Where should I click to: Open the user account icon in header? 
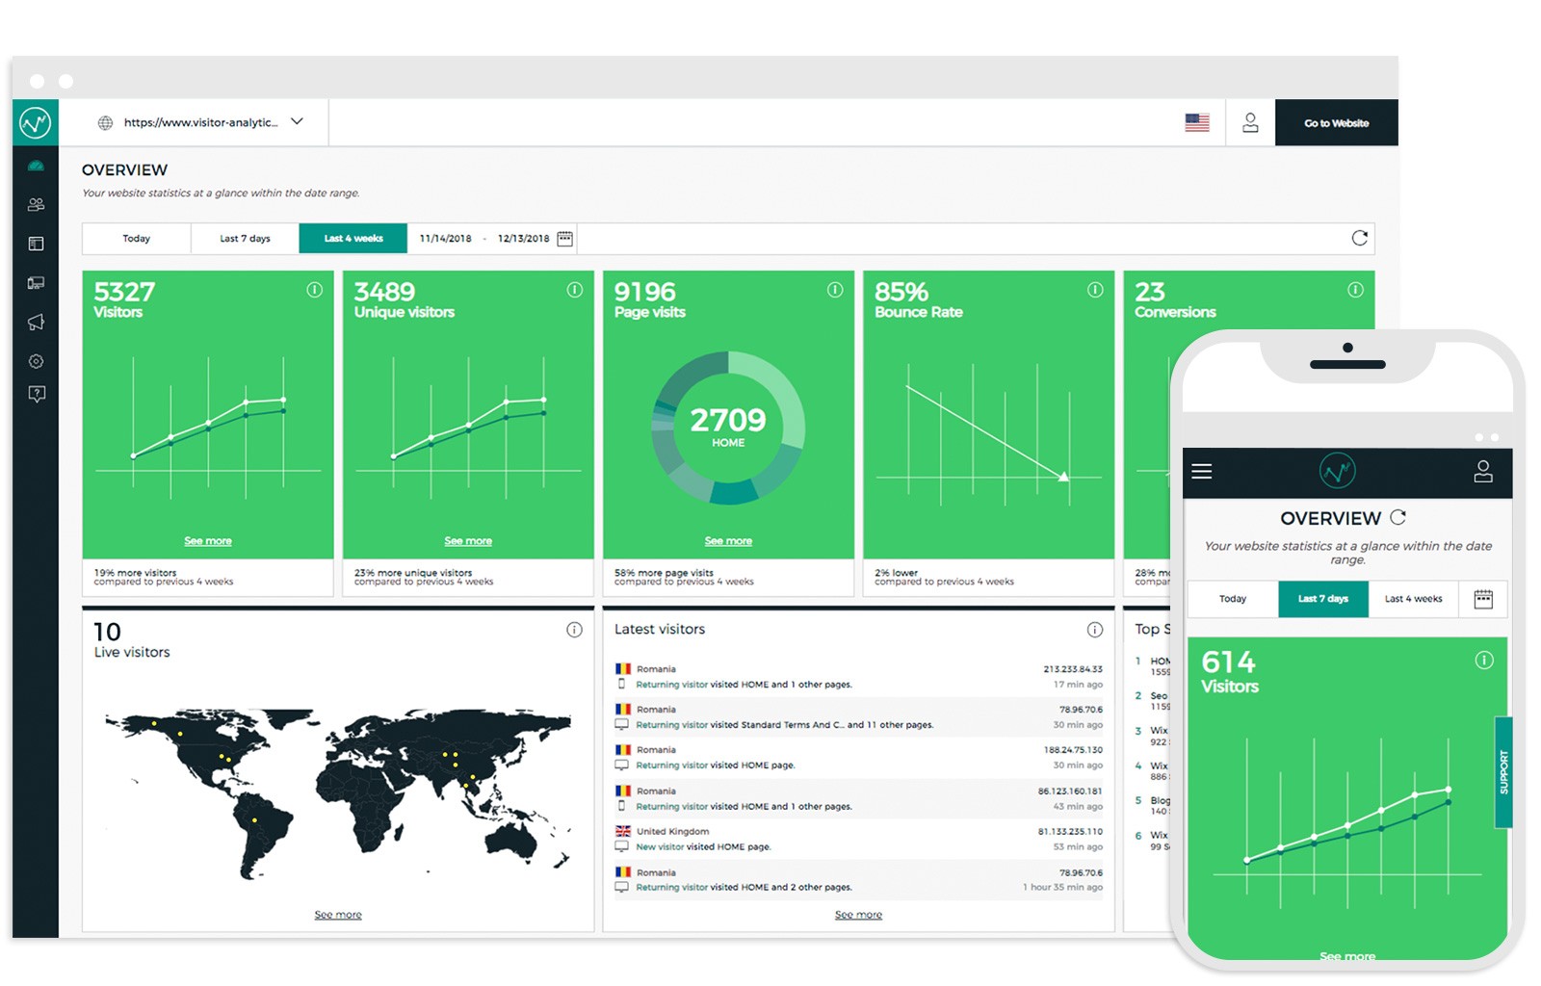[1249, 122]
